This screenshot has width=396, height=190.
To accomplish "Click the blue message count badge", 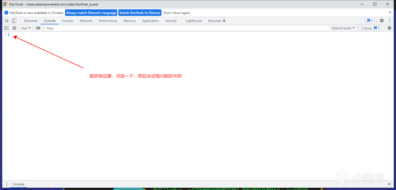I will (x=370, y=21).
